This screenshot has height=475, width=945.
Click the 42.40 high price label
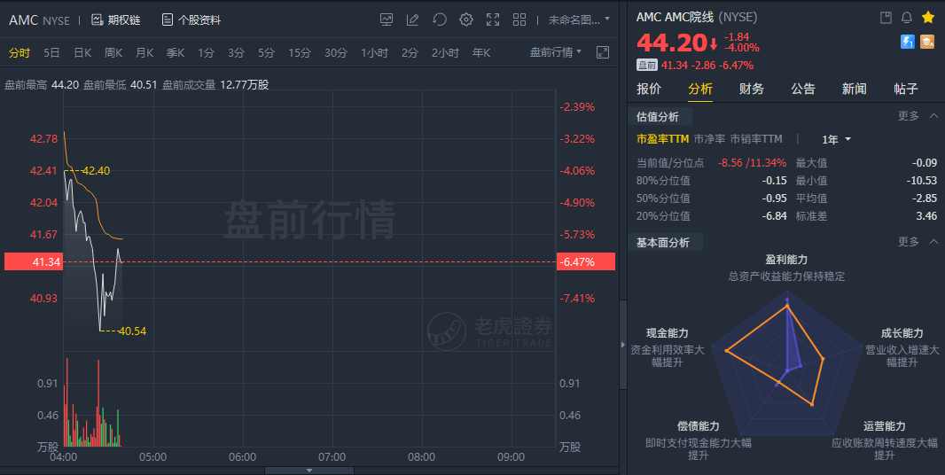96,170
